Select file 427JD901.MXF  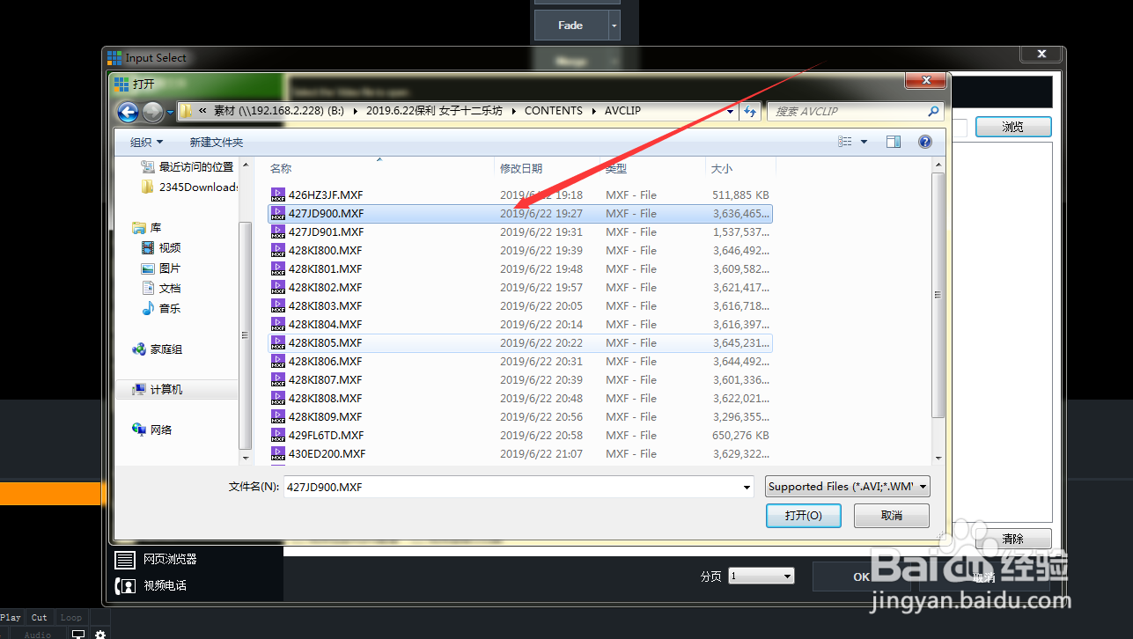coord(519,231)
